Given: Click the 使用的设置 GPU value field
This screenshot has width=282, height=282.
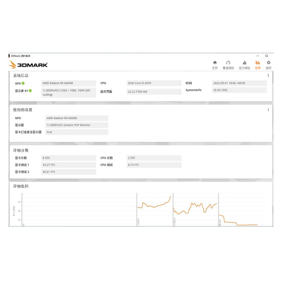Looking at the screenshot, I should pos(77,118).
